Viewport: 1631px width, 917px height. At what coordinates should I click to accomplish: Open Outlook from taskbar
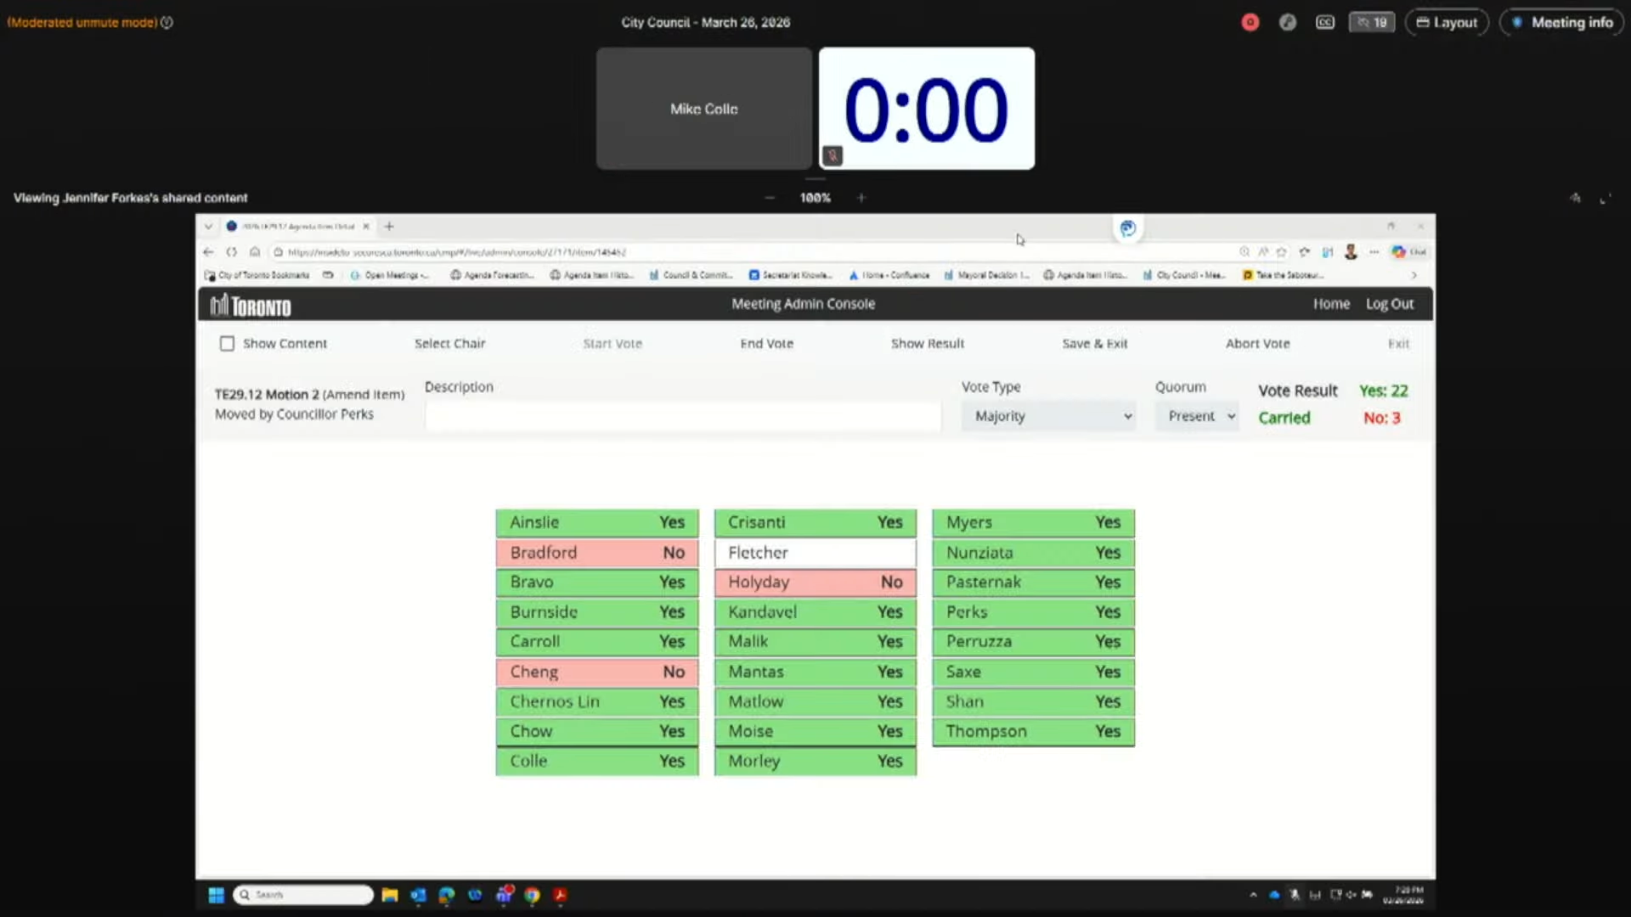[x=418, y=895]
